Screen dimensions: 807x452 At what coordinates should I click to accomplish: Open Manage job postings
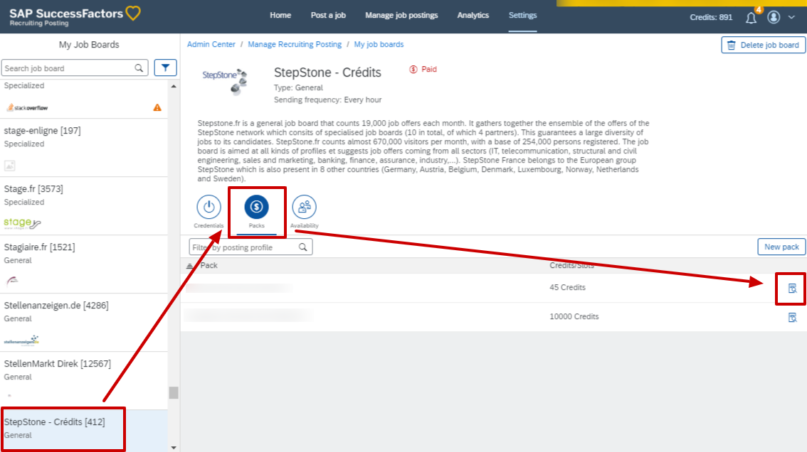tap(401, 16)
